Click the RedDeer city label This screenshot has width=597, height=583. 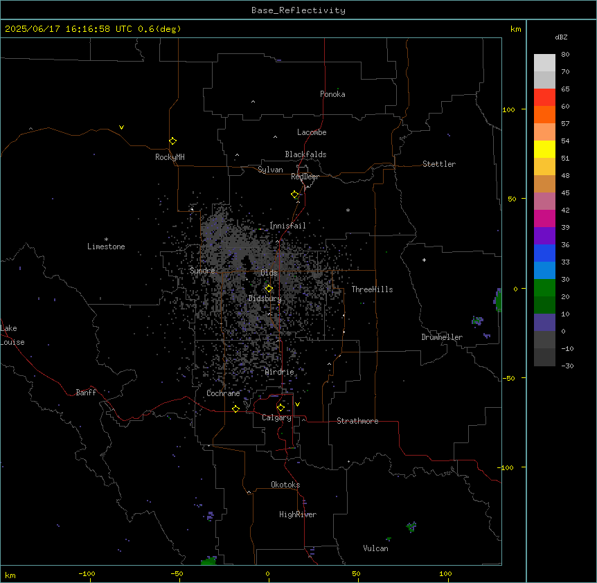tap(305, 177)
